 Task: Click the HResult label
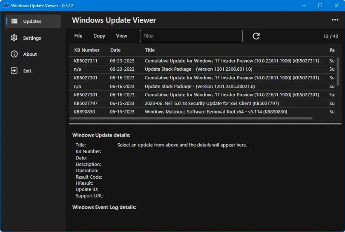[x=84, y=183]
